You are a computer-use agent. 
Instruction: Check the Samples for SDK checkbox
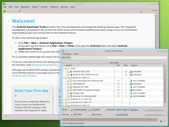coord(68,87)
